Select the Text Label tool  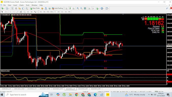31,12
